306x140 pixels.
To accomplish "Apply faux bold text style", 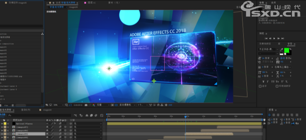I will (263, 82).
